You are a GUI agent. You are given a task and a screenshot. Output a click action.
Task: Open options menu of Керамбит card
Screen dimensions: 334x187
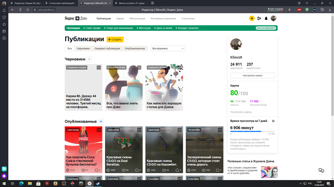[180, 130]
